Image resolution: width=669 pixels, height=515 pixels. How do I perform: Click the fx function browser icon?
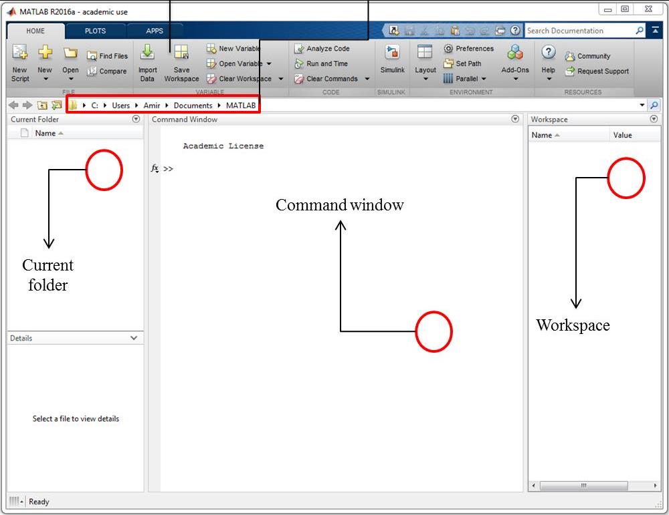155,169
